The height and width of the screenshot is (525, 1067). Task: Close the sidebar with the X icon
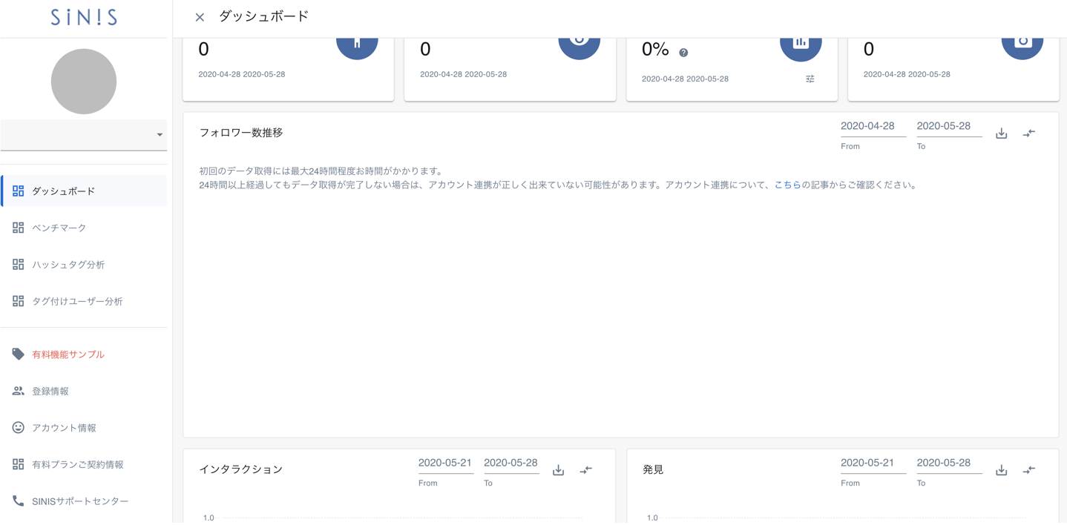pos(200,17)
